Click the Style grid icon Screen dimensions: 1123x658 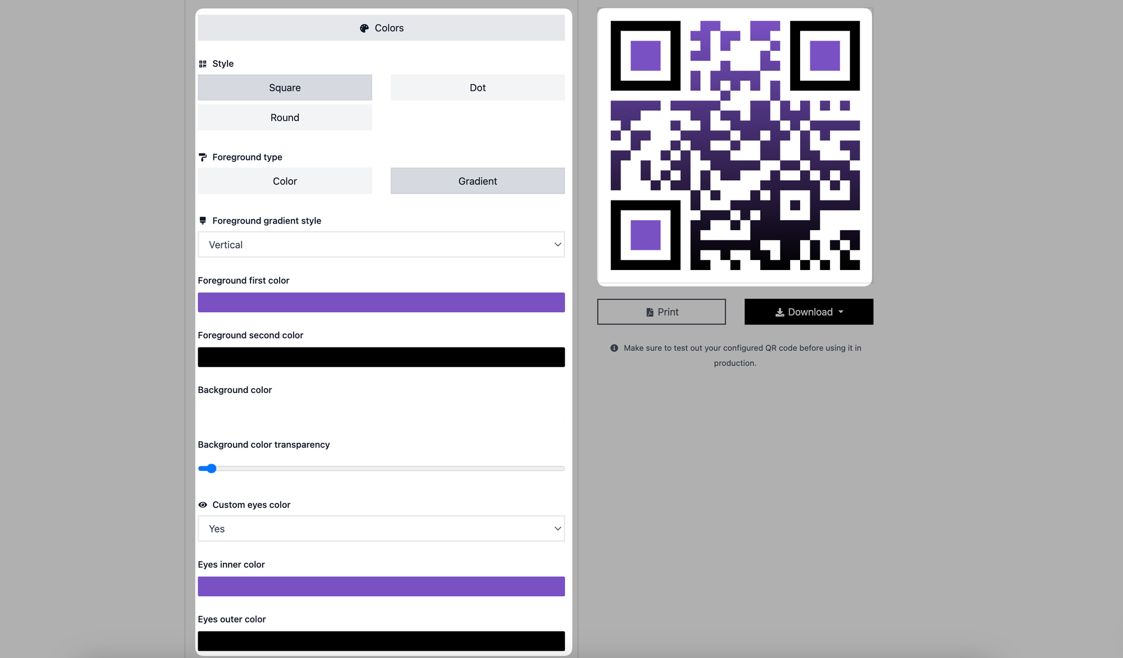coord(202,63)
